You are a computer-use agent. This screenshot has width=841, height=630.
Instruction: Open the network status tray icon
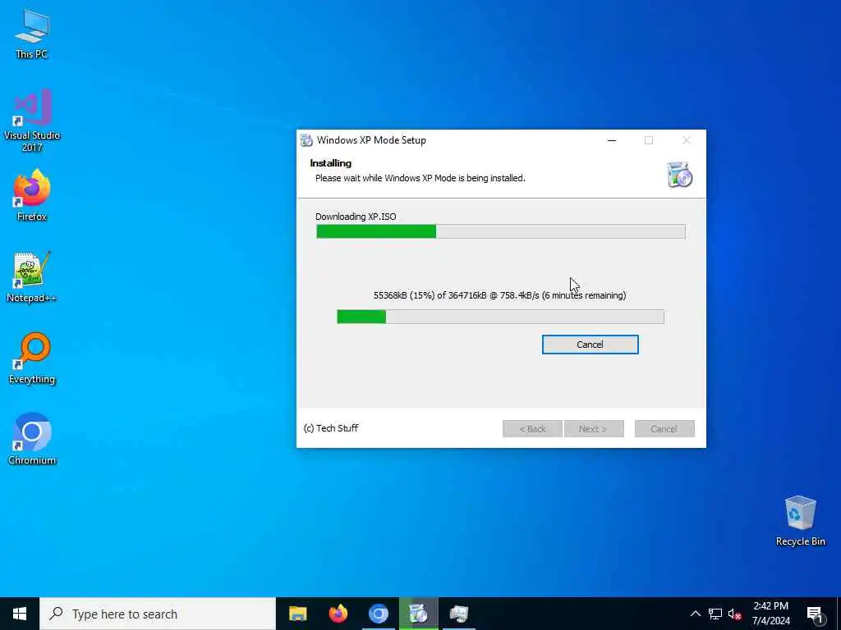click(x=715, y=614)
